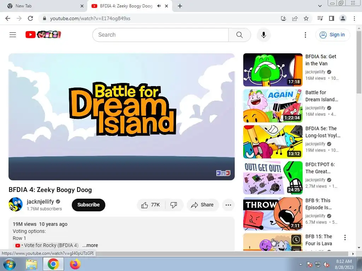Open BFDIA 5e Long-lost Yoyle thumbnail
The width and height of the screenshot is (362, 271).
point(273,142)
